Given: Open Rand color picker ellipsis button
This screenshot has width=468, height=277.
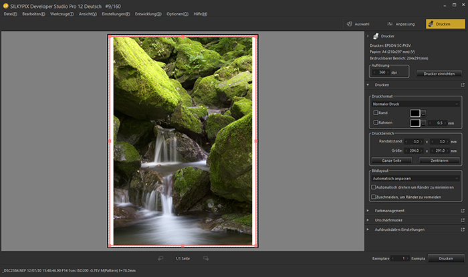Looking at the screenshot, I should click(x=423, y=114).
